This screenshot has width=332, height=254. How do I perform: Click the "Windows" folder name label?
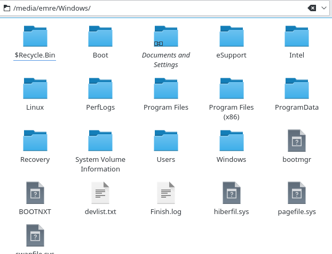tap(231, 160)
